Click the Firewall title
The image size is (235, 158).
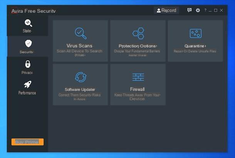[x=137, y=89]
